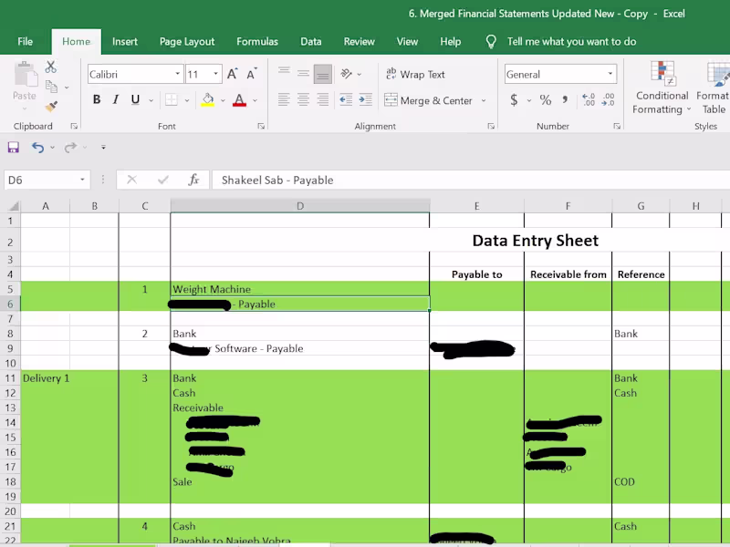This screenshot has height=547, width=730.
Task: Toggle Bold formatting
Action: pyautogui.click(x=97, y=99)
